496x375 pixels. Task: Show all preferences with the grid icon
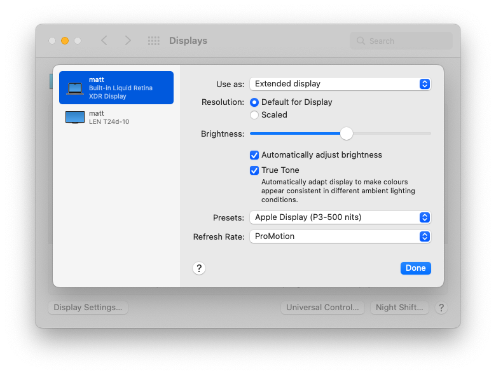tap(154, 41)
